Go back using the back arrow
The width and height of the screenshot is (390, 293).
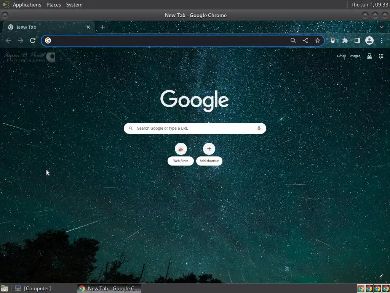(x=8, y=40)
